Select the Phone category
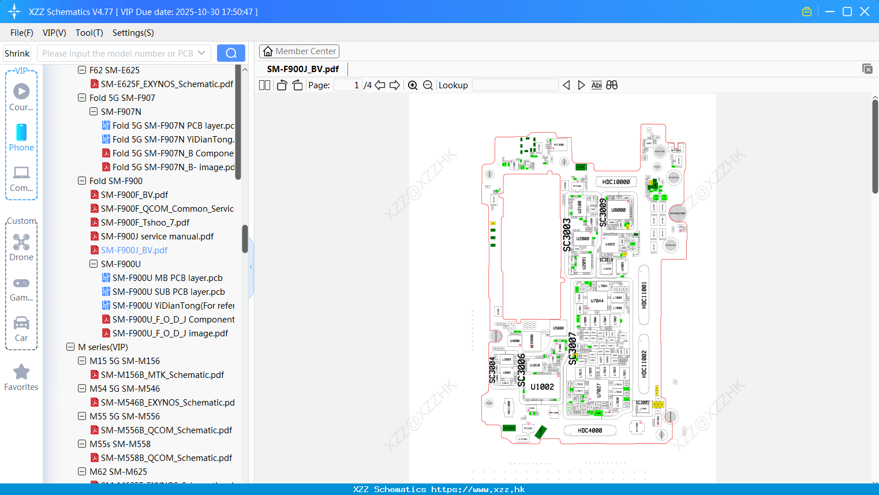 21,137
